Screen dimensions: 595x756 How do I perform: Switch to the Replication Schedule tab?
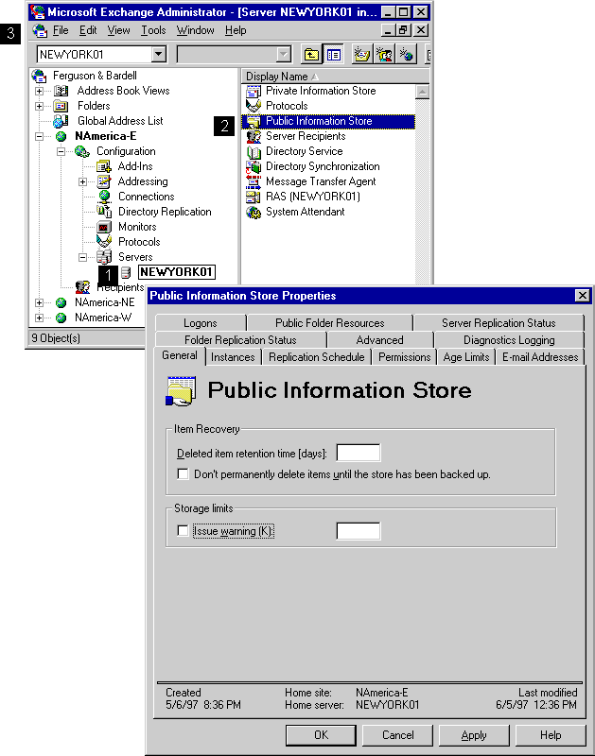[317, 357]
